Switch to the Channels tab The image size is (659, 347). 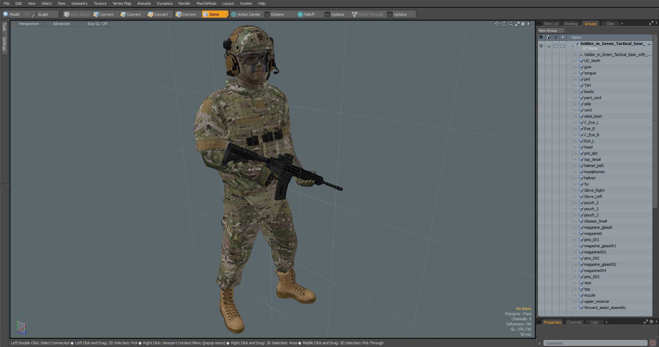574,322
